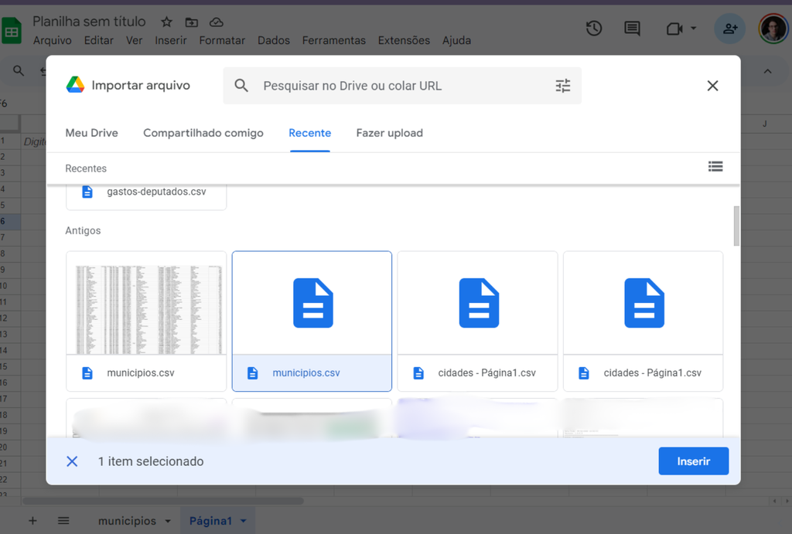Viewport: 792px width, 534px height.
Task: Clear selection with the X icon
Action: pyautogui.click(x=72, y=461)
